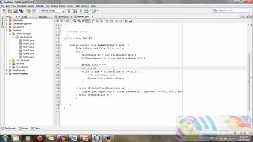This screenshot has height=142, width=253.
Task: Click the Clean and Build icon
Action: coord(75,11)
